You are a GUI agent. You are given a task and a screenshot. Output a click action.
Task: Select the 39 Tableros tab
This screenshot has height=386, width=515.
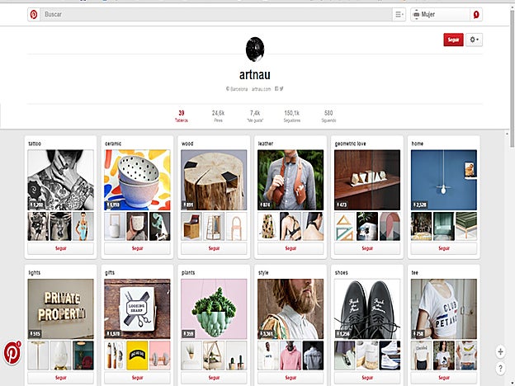pyautogui.click(x=182, y=115)
